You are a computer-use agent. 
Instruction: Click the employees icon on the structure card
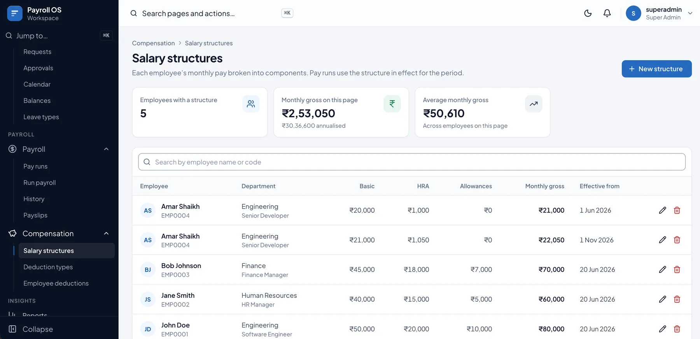(x=251, y=104)
